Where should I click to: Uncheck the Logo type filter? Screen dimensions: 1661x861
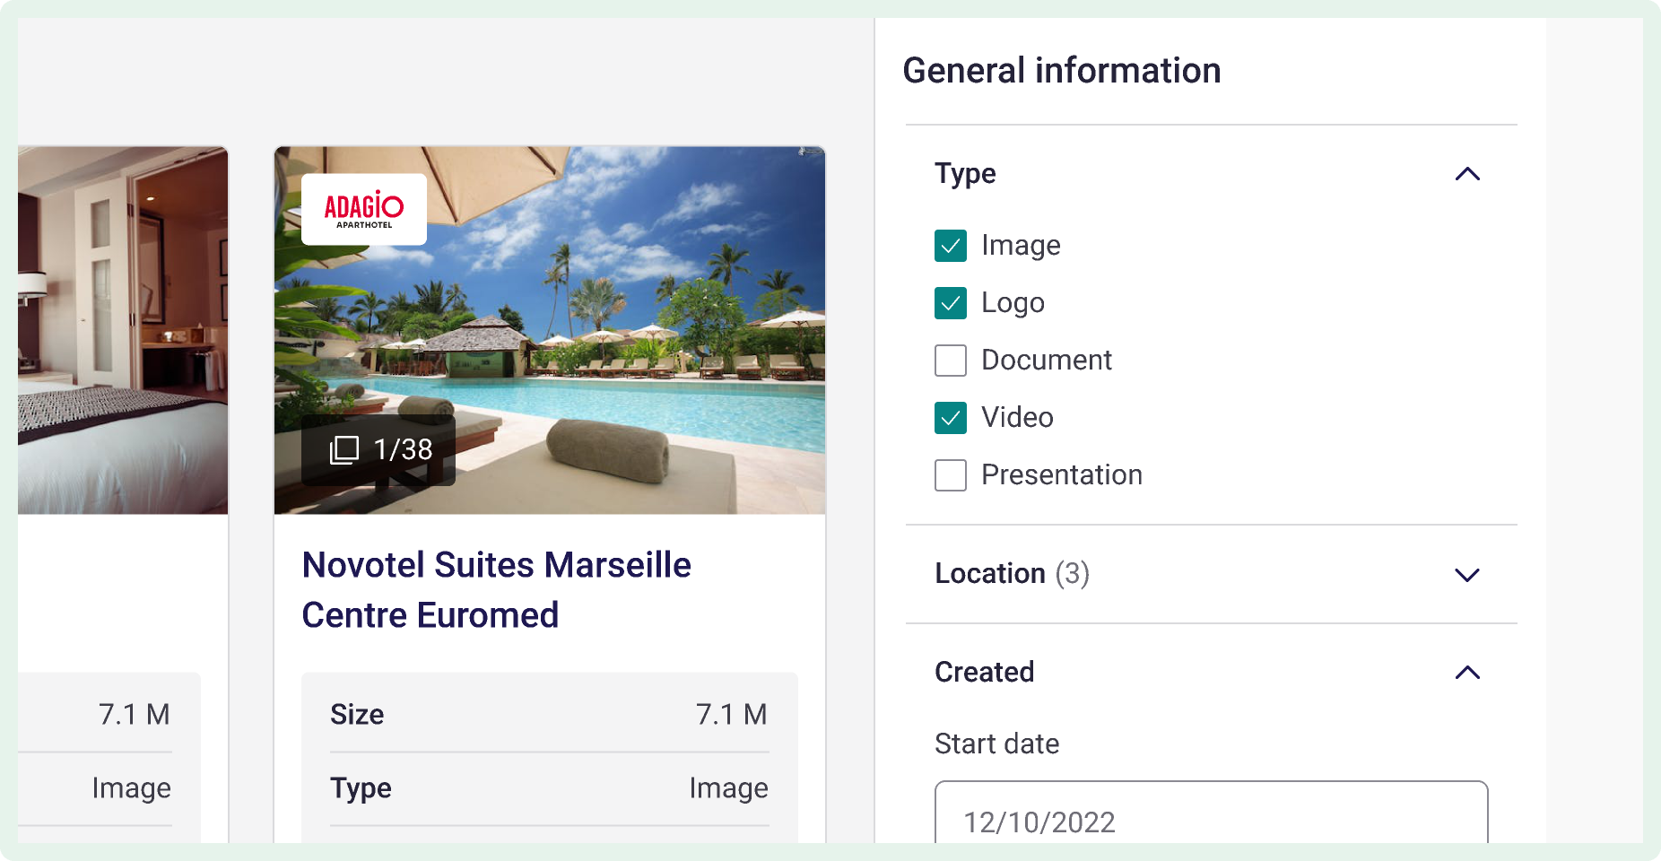[x=950, y=303]
